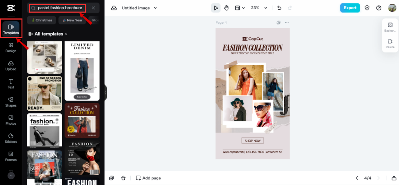Click the Untitled image title
399x185 pixels.
click(x=136, y=8)
